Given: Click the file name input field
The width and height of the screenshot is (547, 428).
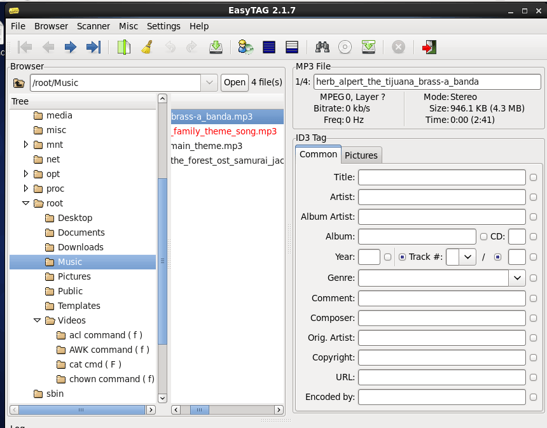Looking at the screenshot, I should coord(427,82).
